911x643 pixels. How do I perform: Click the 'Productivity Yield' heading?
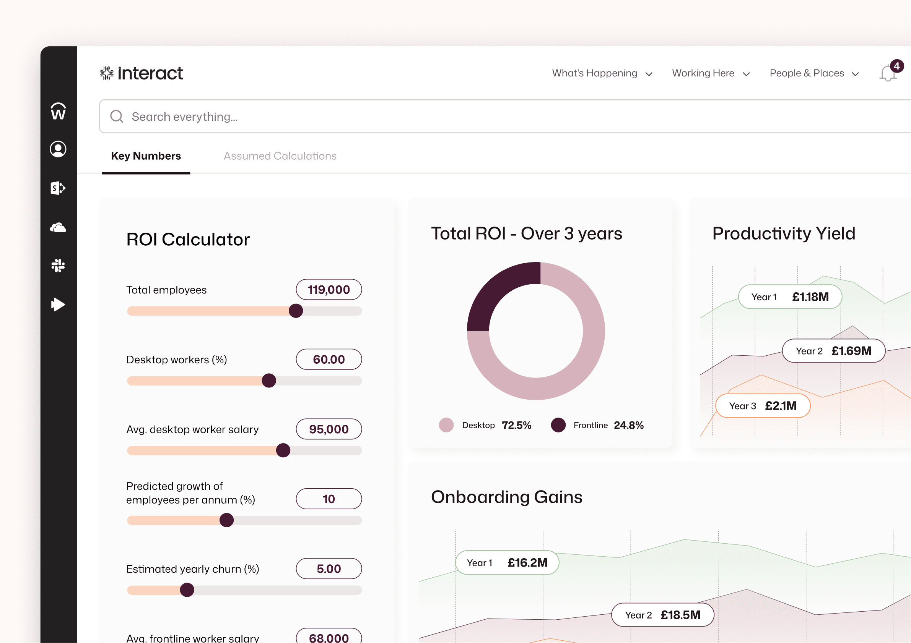pyautogui.click(x=784, y=233)
